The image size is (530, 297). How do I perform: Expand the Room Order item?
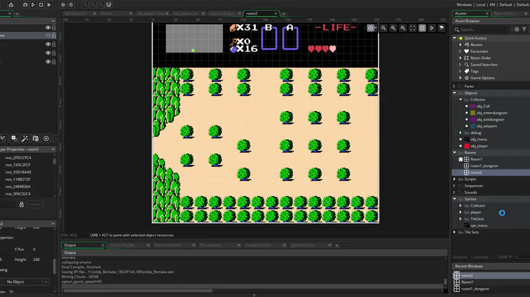click(461, 58)
